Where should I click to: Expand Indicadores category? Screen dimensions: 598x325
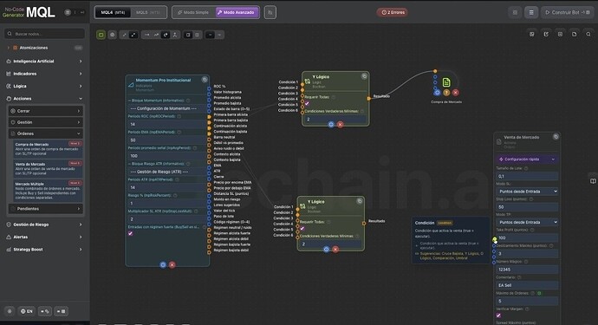44,74
